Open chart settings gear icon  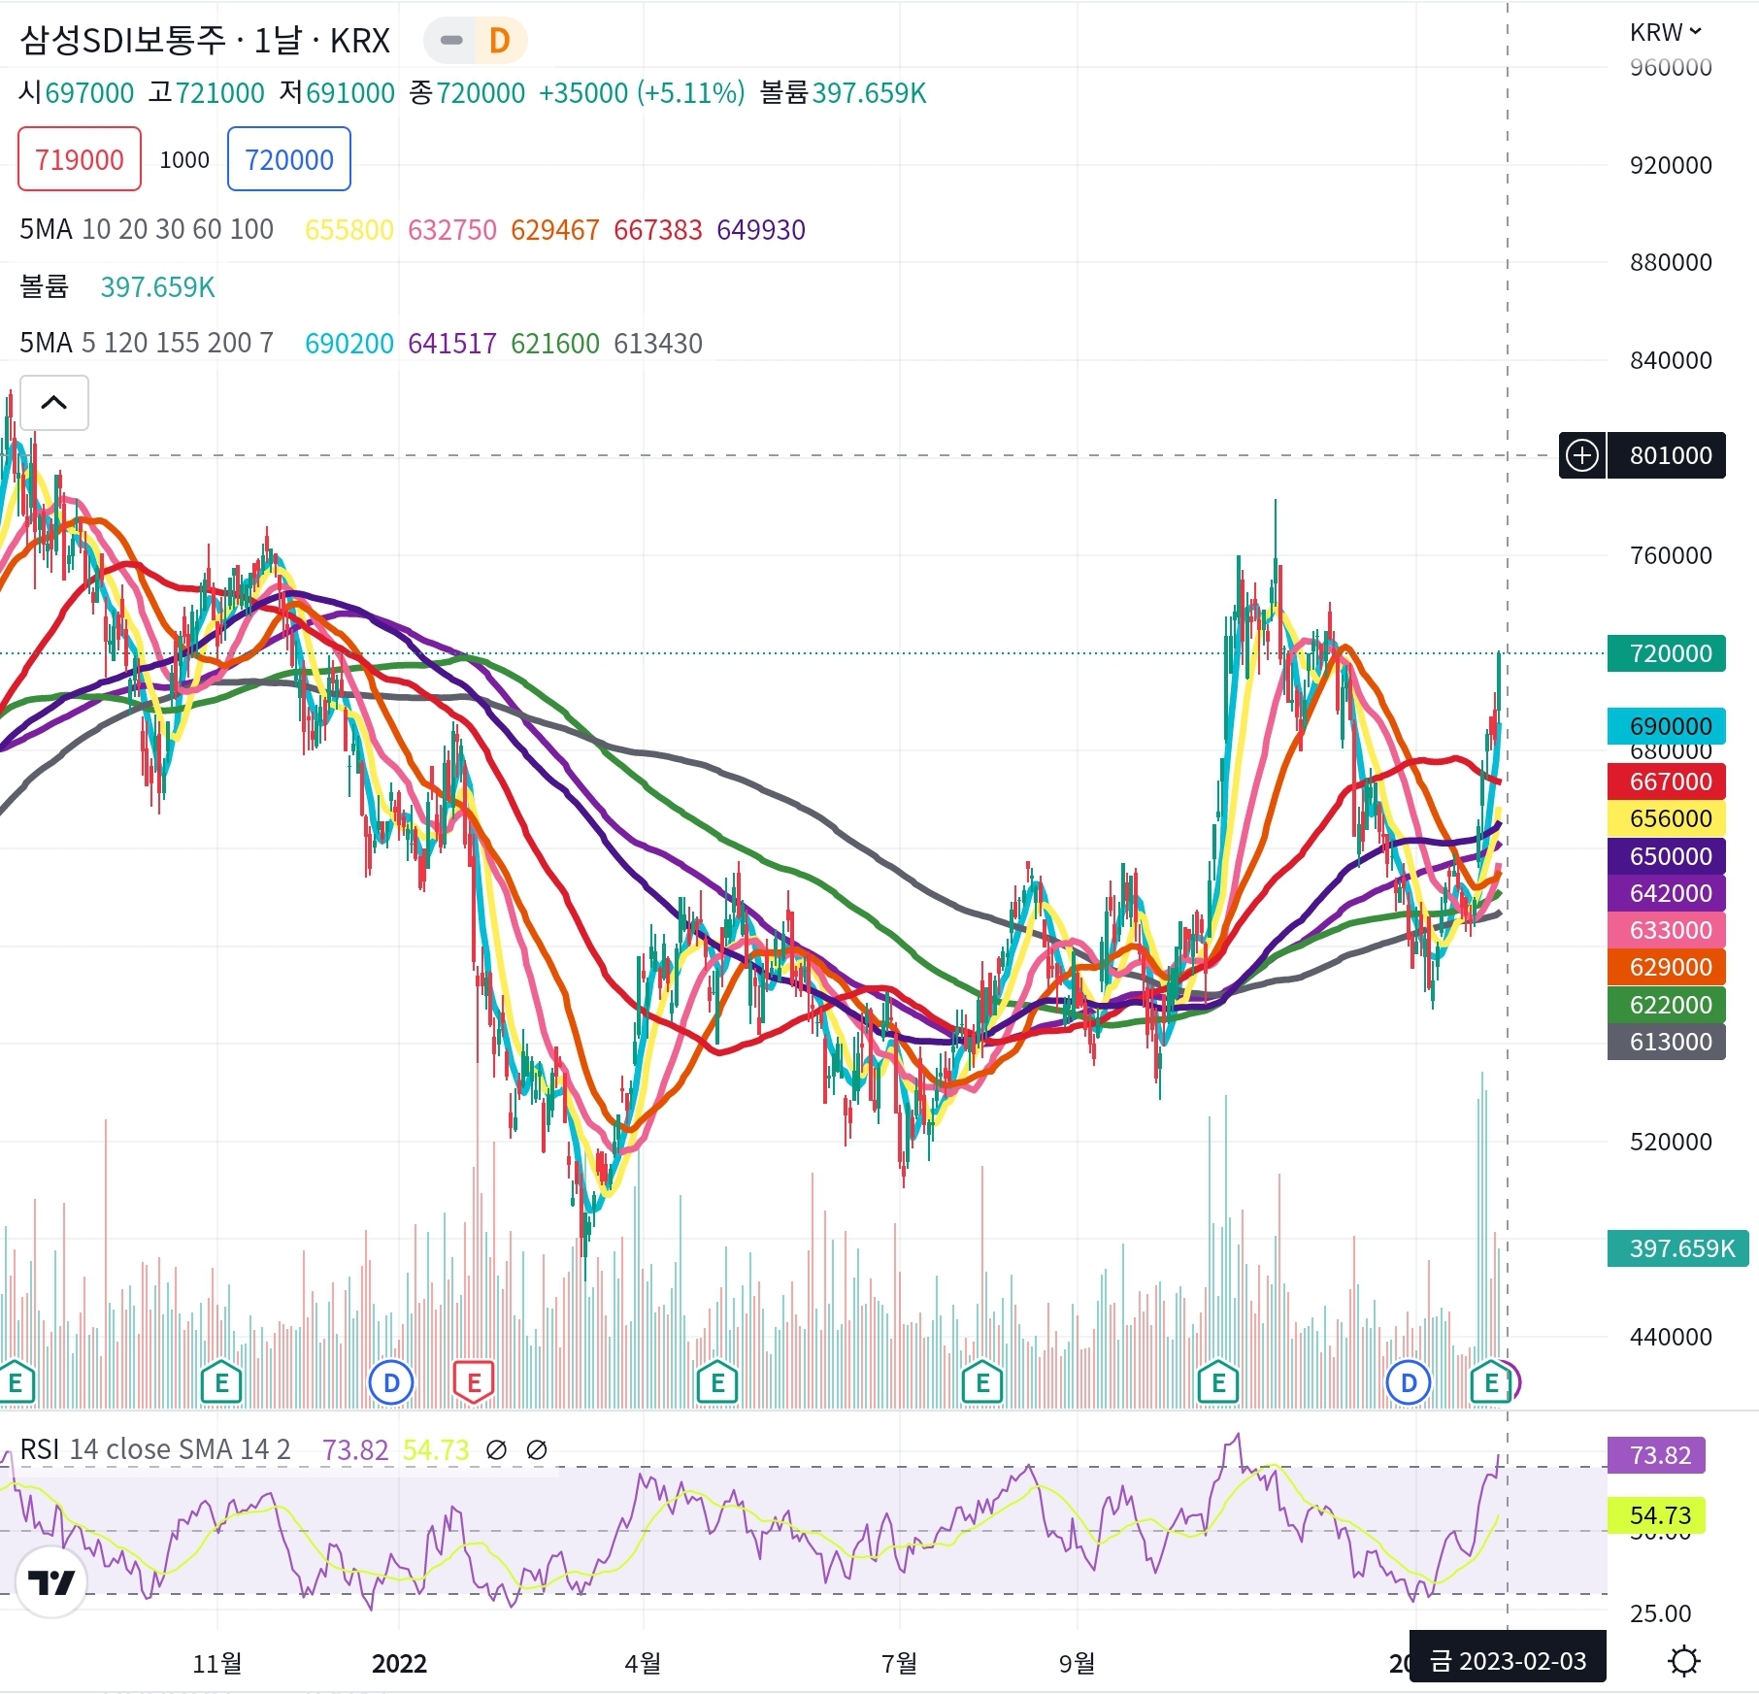1684,1661
